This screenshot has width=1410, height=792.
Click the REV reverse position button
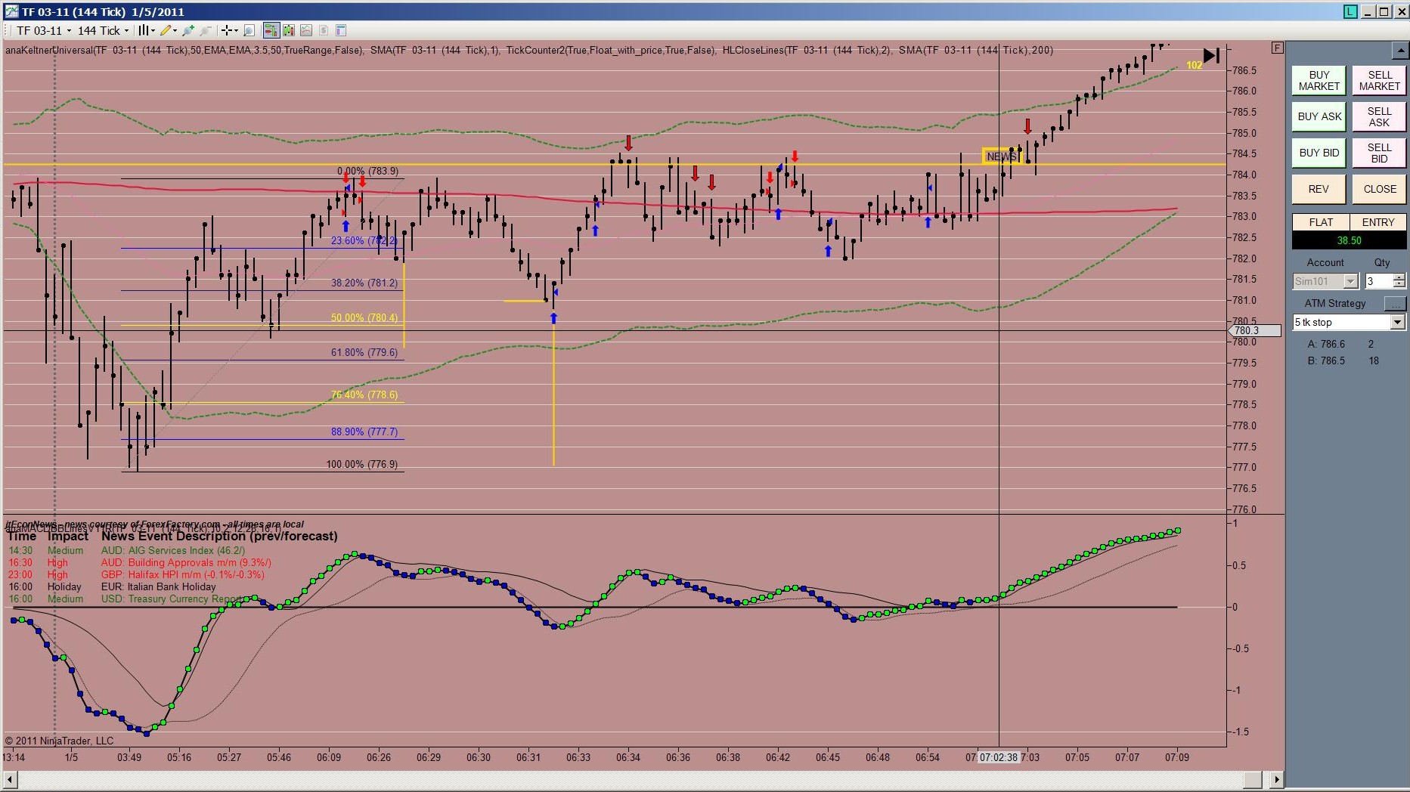(1319, 189)
